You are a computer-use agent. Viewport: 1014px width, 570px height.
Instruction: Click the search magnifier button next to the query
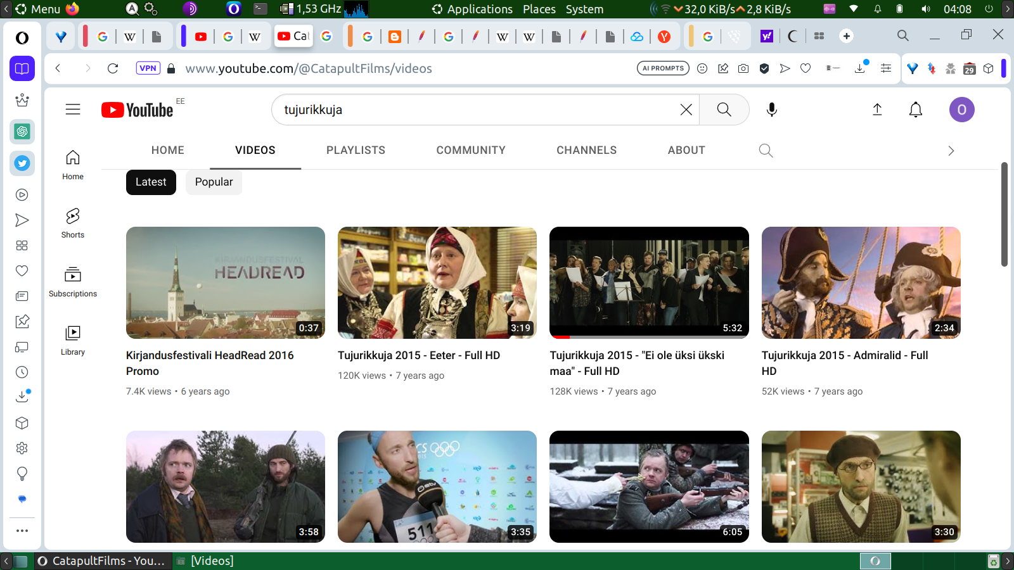tap(724, 110)
